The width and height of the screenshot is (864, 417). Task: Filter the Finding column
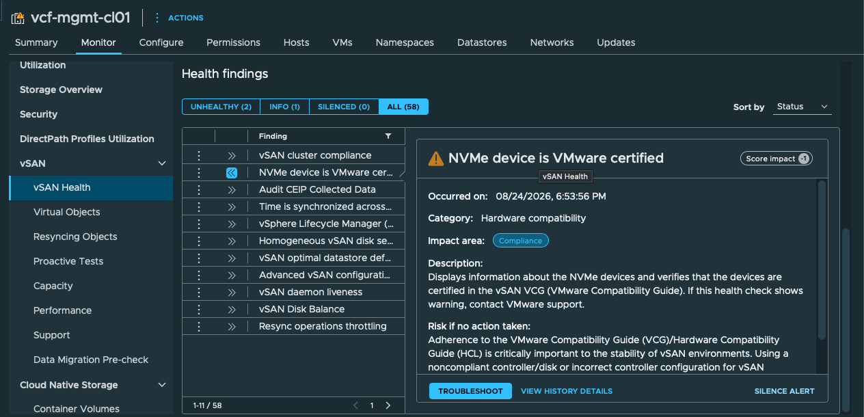pyautogui.click(x=388, y=136)
